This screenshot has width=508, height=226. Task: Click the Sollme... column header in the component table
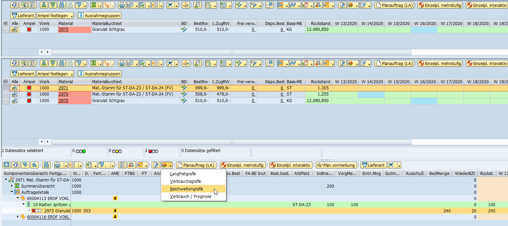[x=324, y=174]
